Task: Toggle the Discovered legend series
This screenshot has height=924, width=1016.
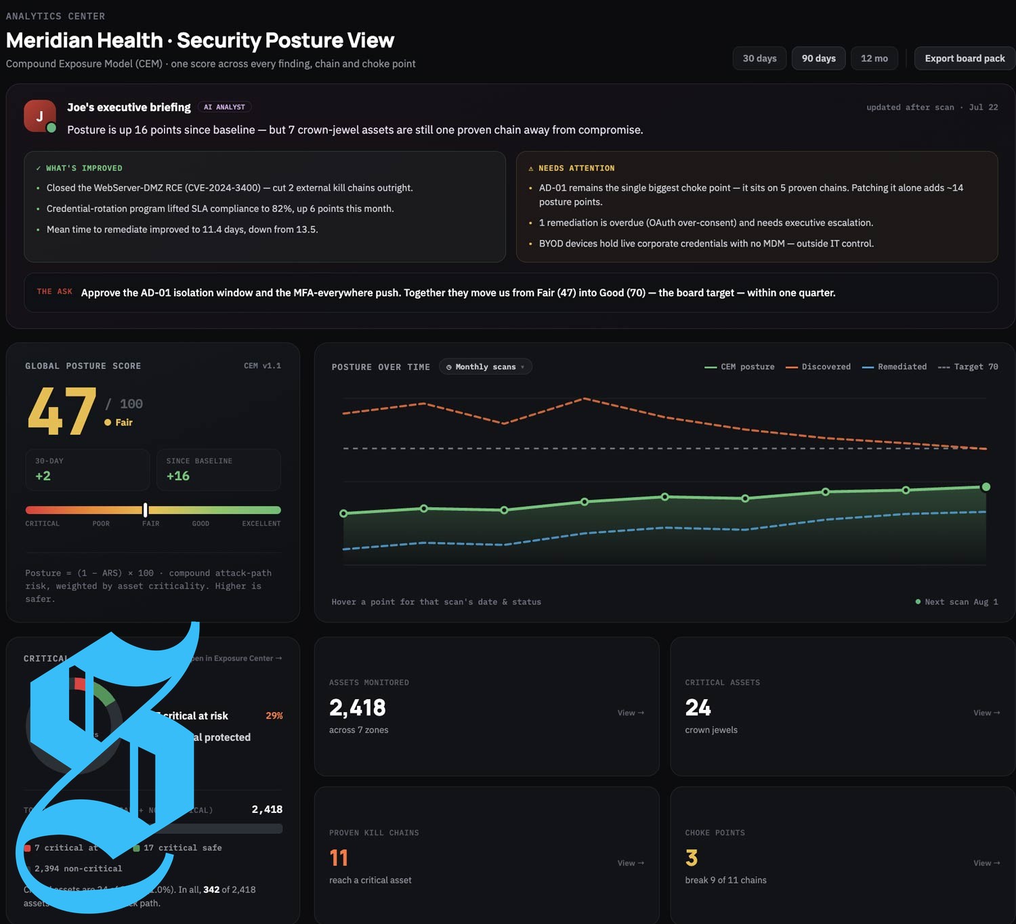Action: click(x=818, y=366)
